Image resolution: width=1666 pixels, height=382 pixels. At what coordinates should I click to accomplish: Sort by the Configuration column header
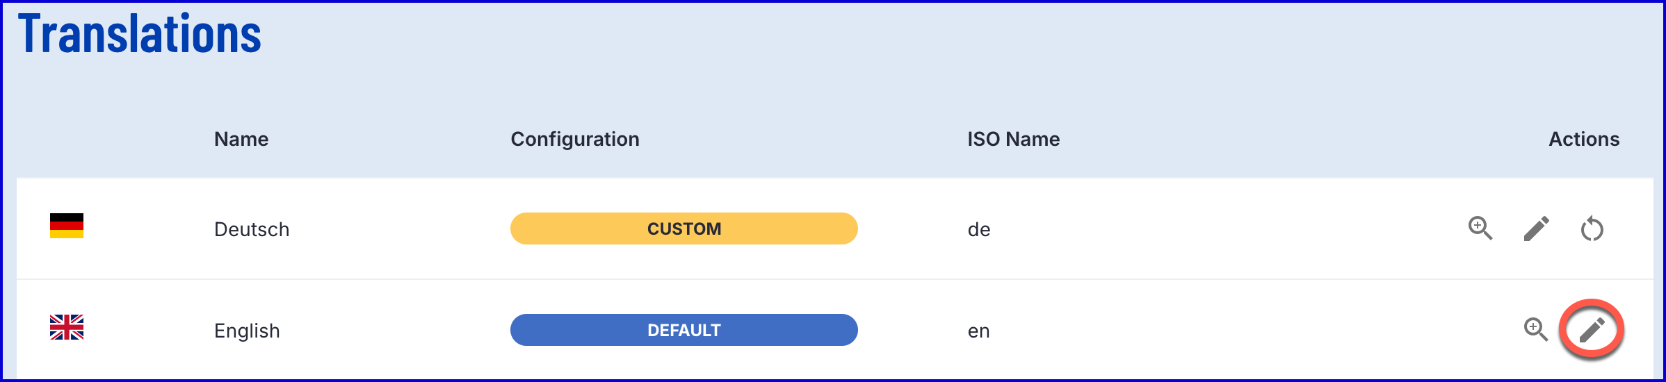(575, 139)
